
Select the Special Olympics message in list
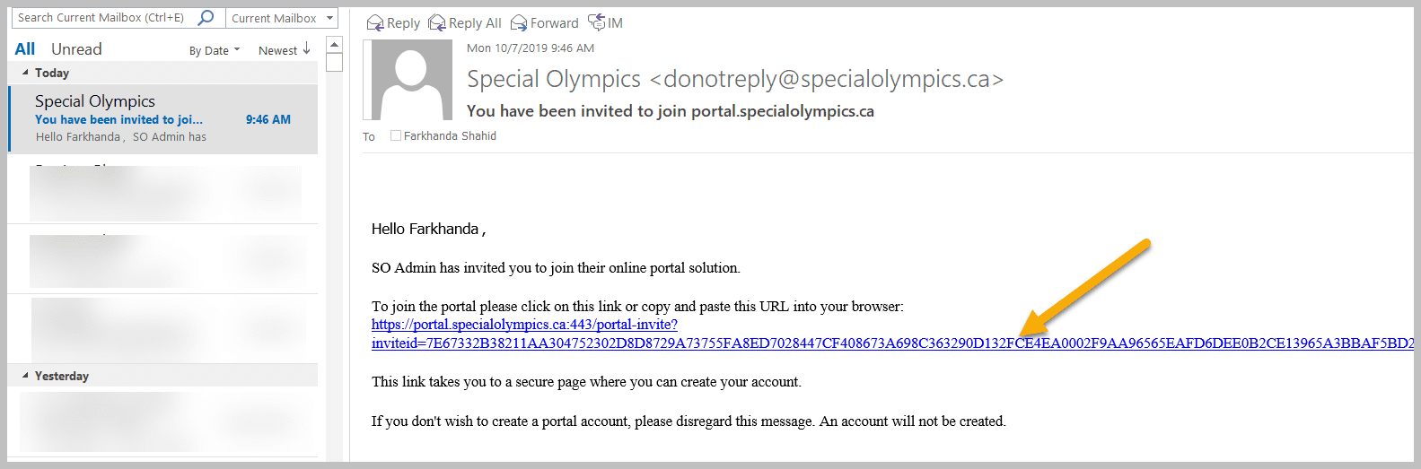pyautogui.click(x=163, y=119)
